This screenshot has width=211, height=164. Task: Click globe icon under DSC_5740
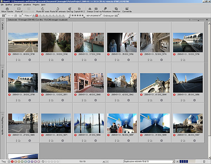pyautogui.click(x=63, y=60)
